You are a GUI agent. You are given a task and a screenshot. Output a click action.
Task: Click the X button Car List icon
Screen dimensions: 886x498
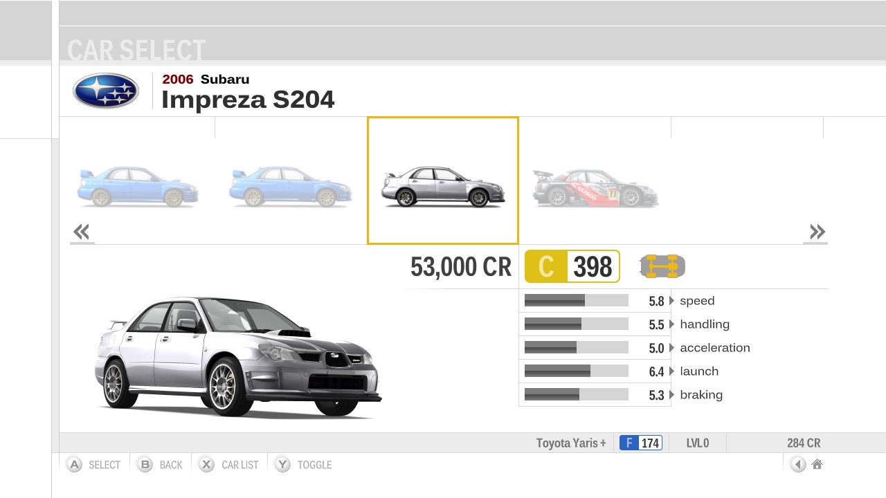point(206,464)
